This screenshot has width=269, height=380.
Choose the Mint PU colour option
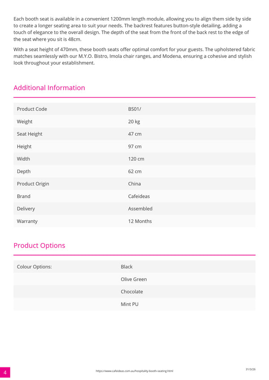click(x=130, y=304)
